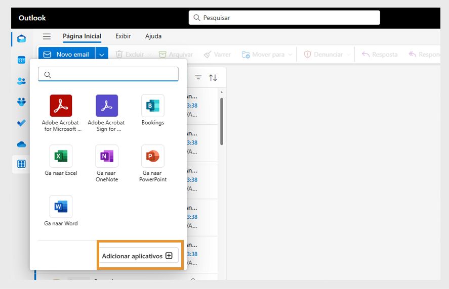The image size is (449, 289).
Task: Click the Denunciar shield button
Action: point(323,54)
